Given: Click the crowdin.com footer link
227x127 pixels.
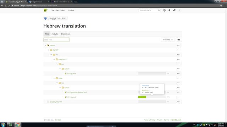Looking at the screenshot, I should coord(176,120).
